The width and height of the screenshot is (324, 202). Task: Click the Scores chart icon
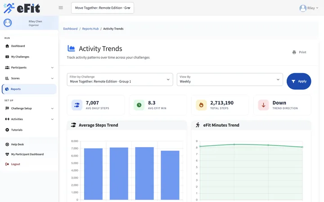coord(7,78)
